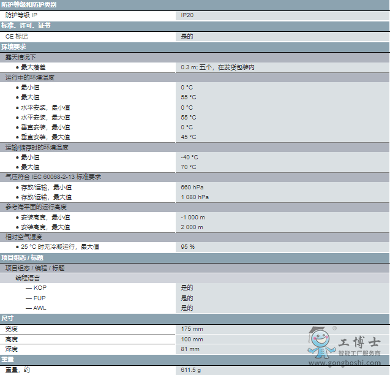Screen dimensions: 390x375
Task: Click the IP20 protection rating value
Action: click(187, 14)
